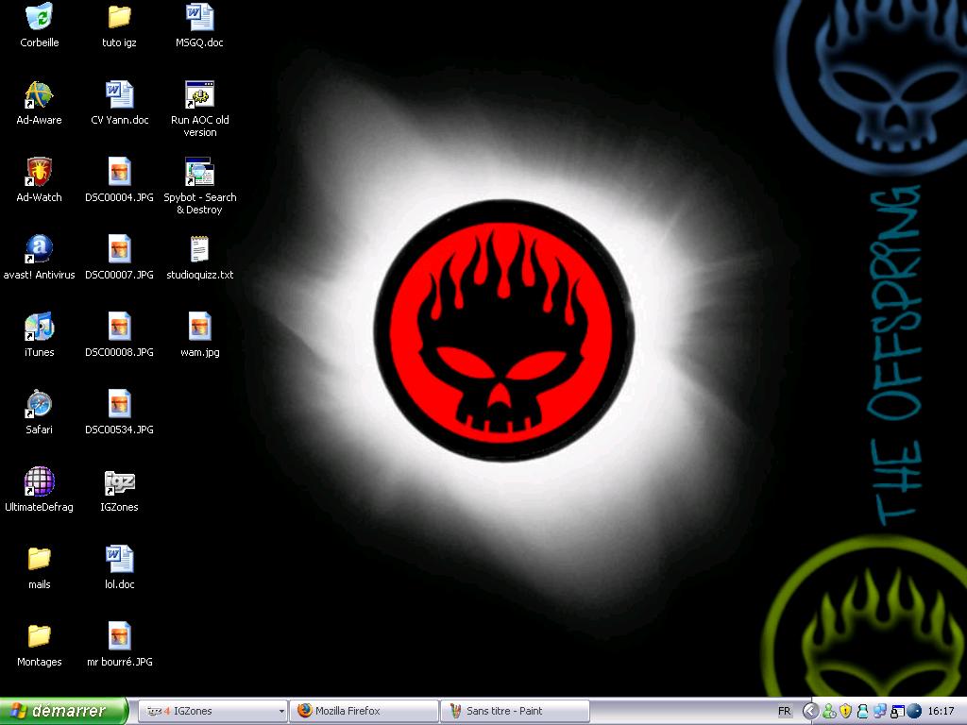Select the lol.doc Word document
Screen dimensions: 967x725
pos(119,566)
